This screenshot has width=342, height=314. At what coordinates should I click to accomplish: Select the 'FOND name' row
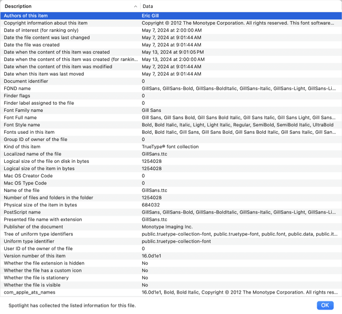171,89
